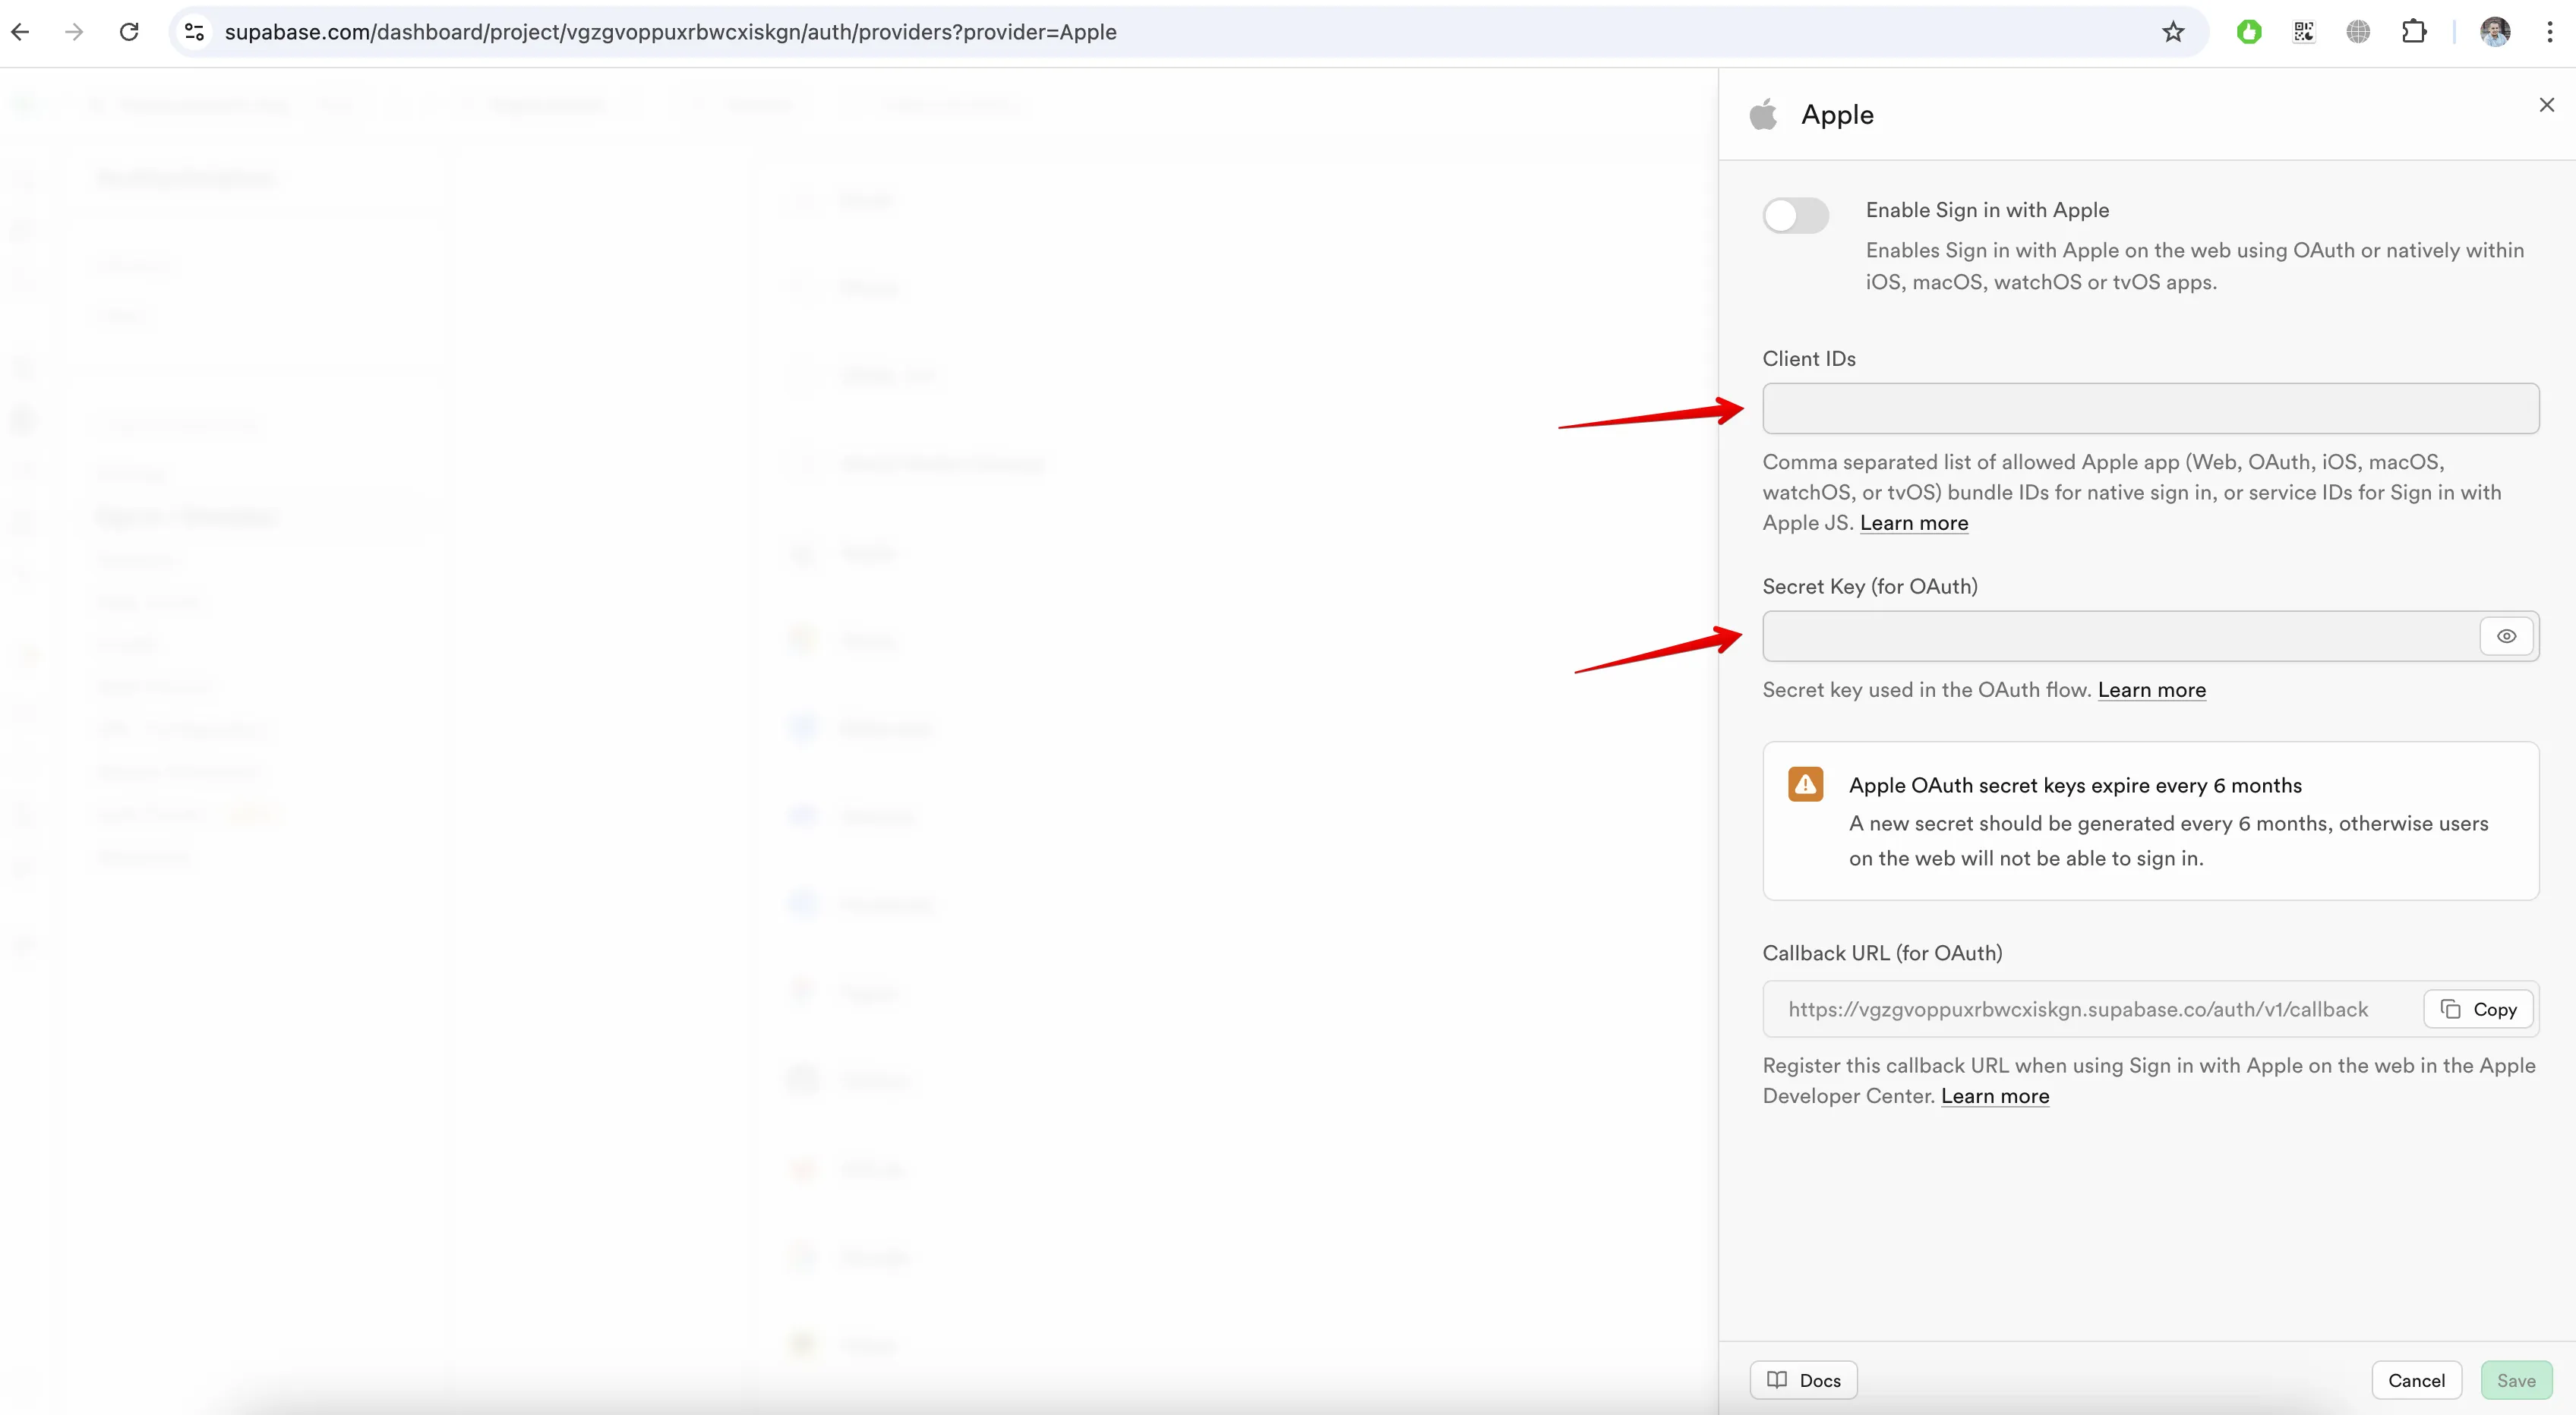Reload the Supabase dashboard page

129,32
